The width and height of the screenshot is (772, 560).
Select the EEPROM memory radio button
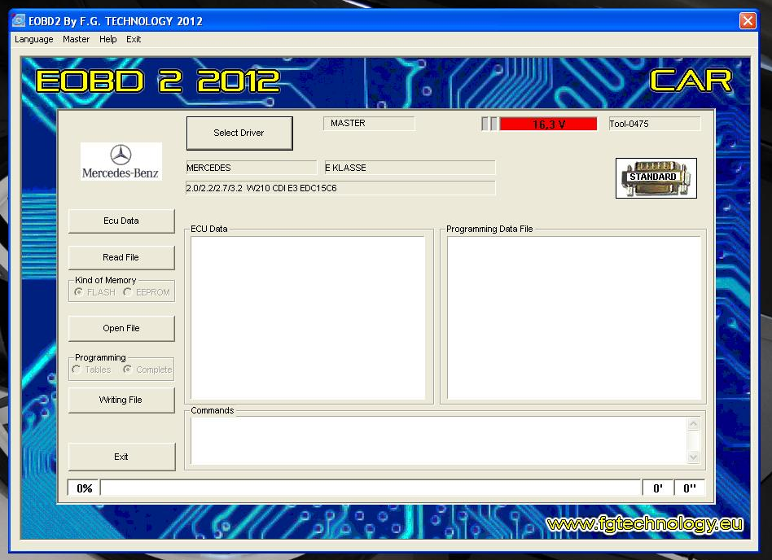click(x=128, y=292)
